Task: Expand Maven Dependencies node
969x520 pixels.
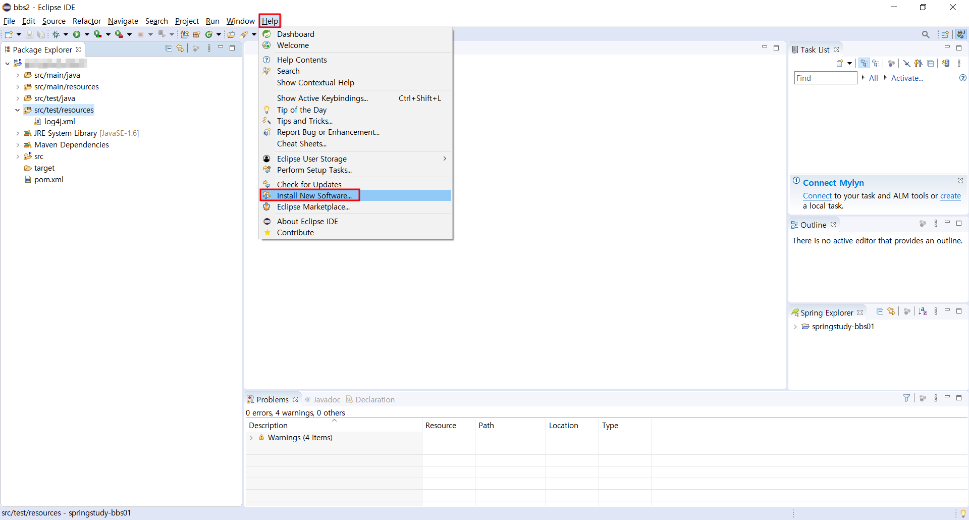Action: (18, 145)
